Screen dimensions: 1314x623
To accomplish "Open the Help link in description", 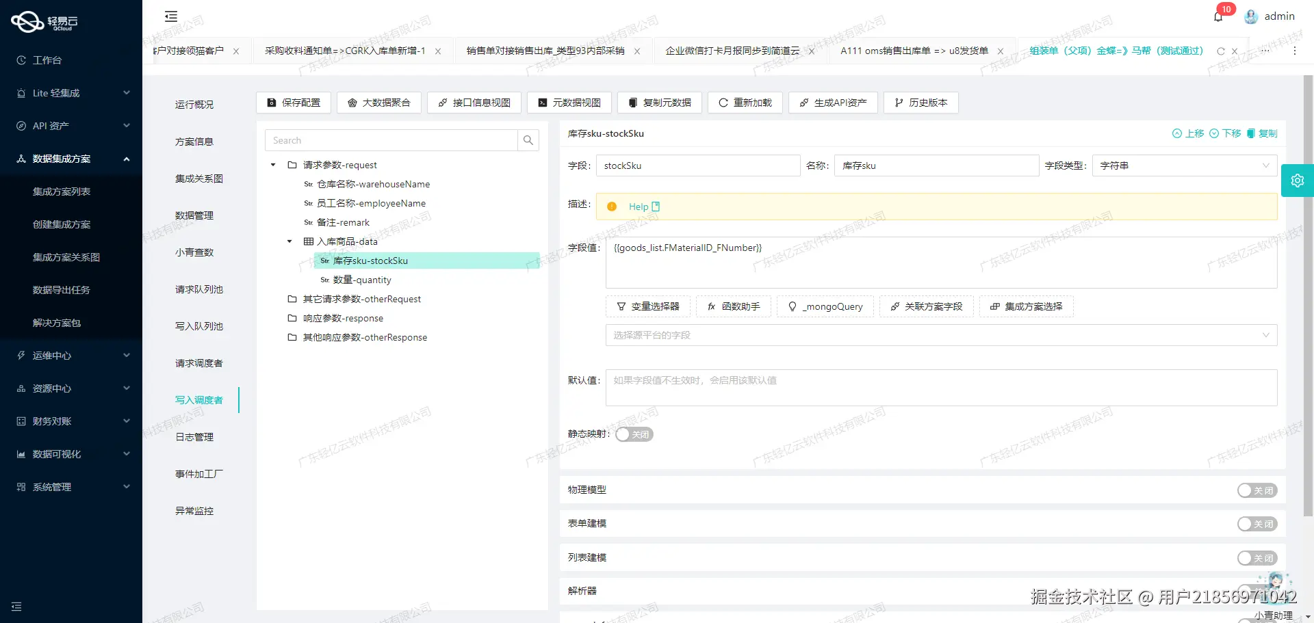I will pyautogui.click(x=640, y=206).
